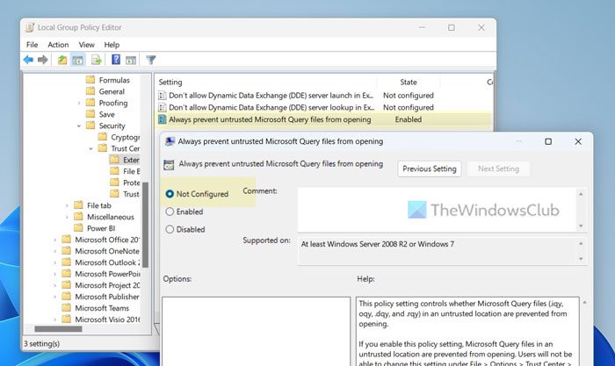Click the 'Enabled' state cell in list
Screen dimensions: 615x366
pyautogui.click(x=409, y=119)
